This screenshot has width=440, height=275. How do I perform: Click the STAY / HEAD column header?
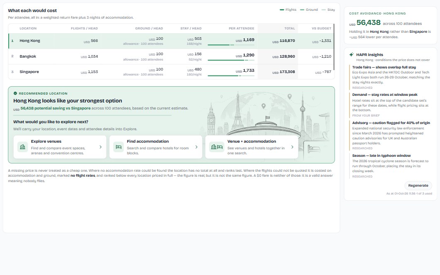[191, 28]
